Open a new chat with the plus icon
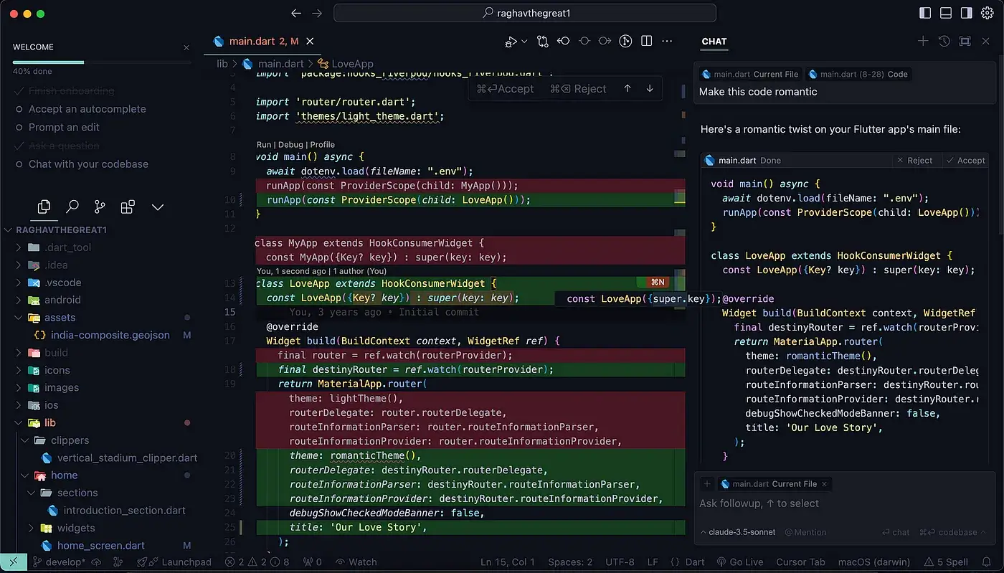 [x=923, y=41]
